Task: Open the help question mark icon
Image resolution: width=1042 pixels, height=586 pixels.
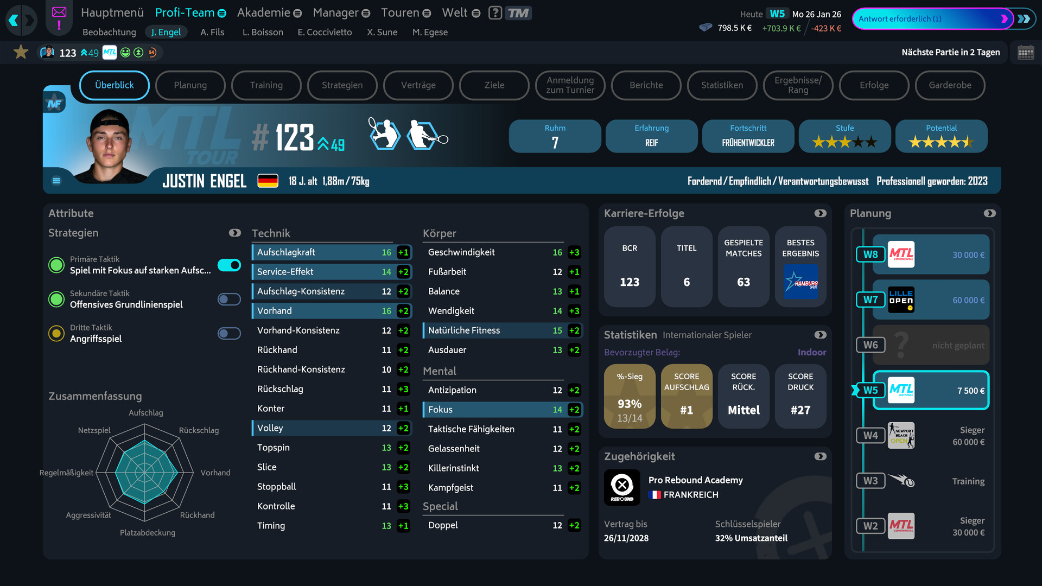Action: point(495,12)
